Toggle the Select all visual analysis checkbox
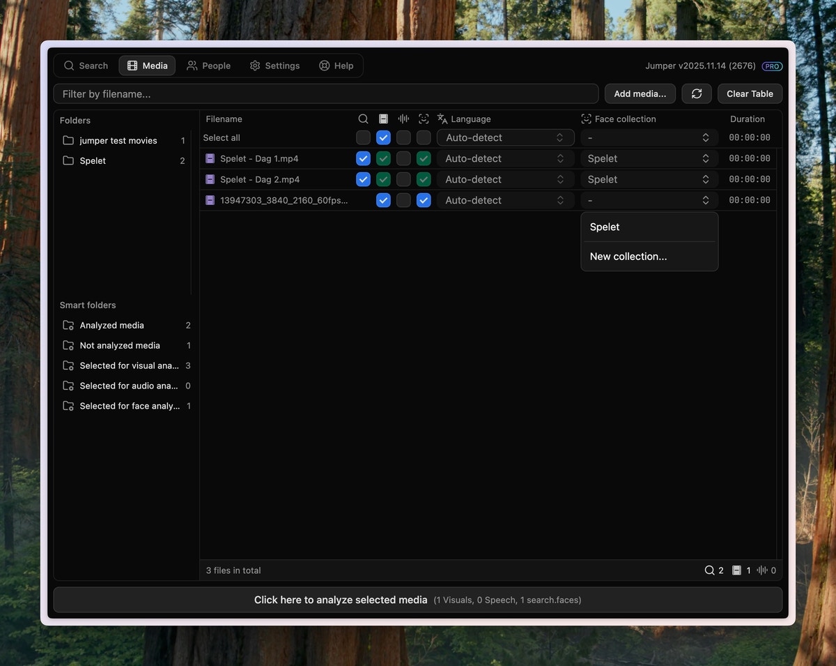The height and width of the screenshot is (666, 836). 383,138
